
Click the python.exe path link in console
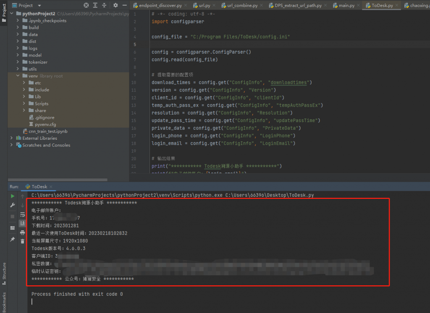coord(126,195)
